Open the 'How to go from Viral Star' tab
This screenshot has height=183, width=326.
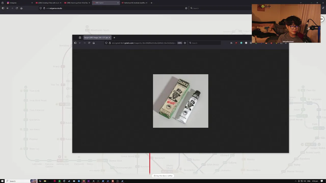tap(77, 3)
